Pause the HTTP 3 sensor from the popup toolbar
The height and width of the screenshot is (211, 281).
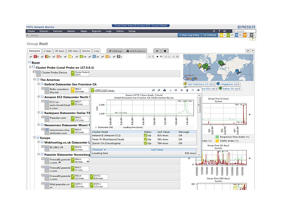point(182,90)
